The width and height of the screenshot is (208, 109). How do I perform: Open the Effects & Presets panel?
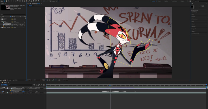(195, 19)
